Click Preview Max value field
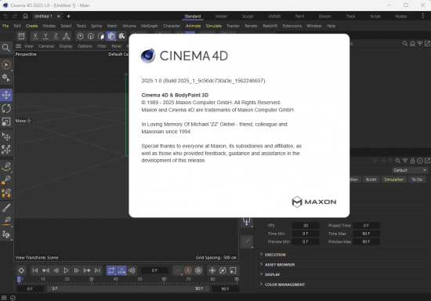Image resolution: width=431 pixels, height=301 pixels. pyautogui.click(x=366, y=241)
